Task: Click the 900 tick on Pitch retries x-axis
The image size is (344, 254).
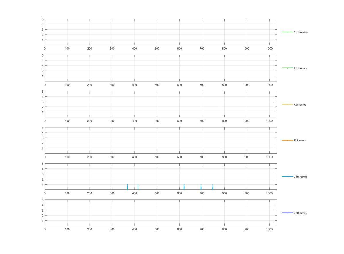Action: coord(247,49)
